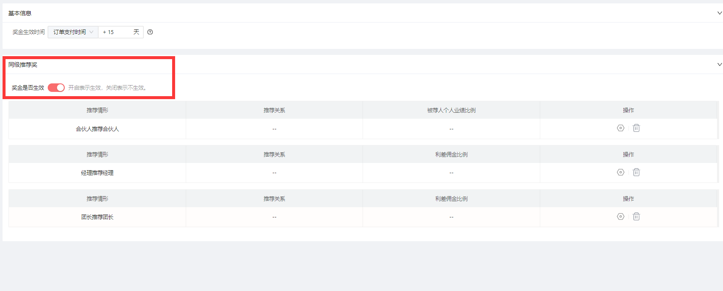This screenshot has height=291, width=723.
Task: Click the help icon beside the days field
Action: [x=150, y=32]
